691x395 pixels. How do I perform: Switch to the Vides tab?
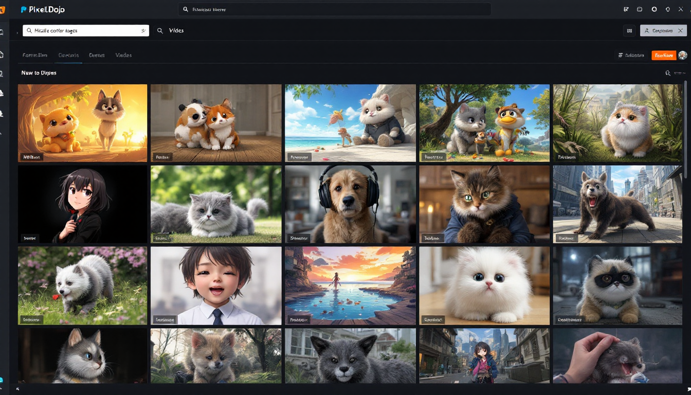coord(123,55)
